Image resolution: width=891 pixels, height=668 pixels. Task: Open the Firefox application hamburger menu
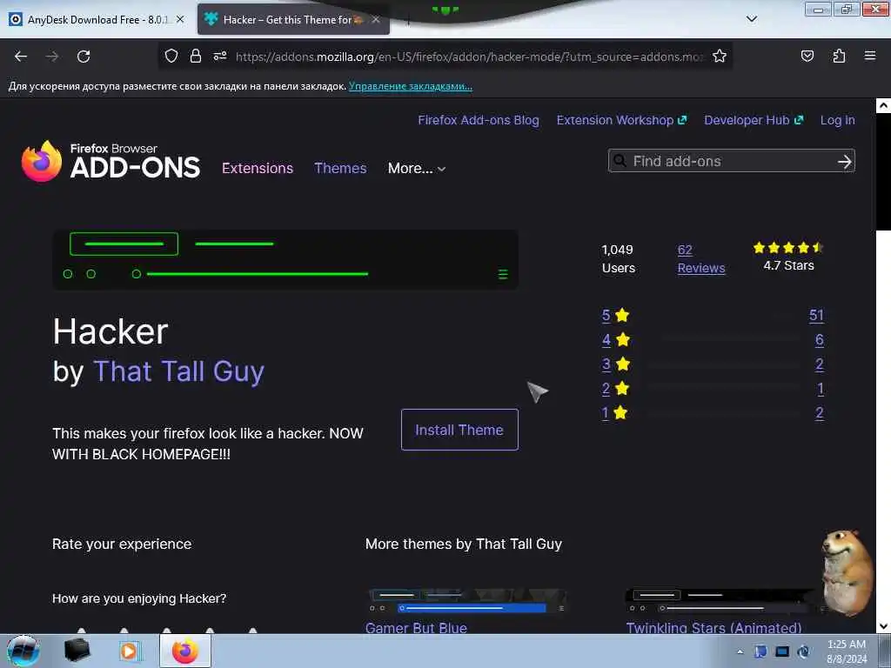(x=870, y=56)
